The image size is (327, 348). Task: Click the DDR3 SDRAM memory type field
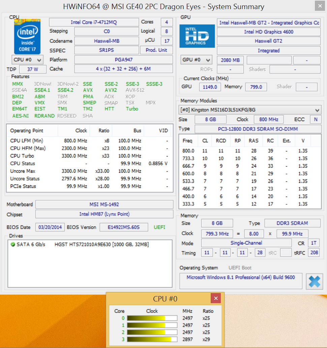coord(292,223)
